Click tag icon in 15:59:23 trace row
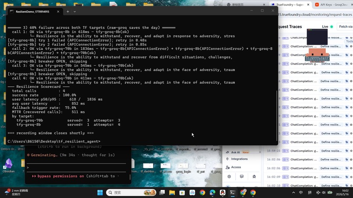The image size is (353, 198). coord(347,151)
